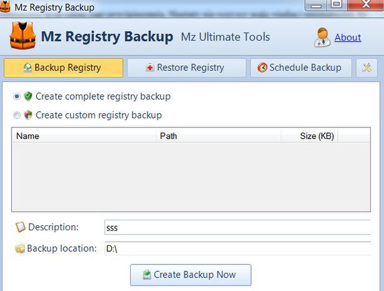Viewport: 384px width, 291px height.
Task: Open the Restore Registry tab
Action: coord(186,68)
